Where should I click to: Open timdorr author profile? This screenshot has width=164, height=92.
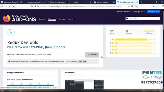click(x=59, y=47)
